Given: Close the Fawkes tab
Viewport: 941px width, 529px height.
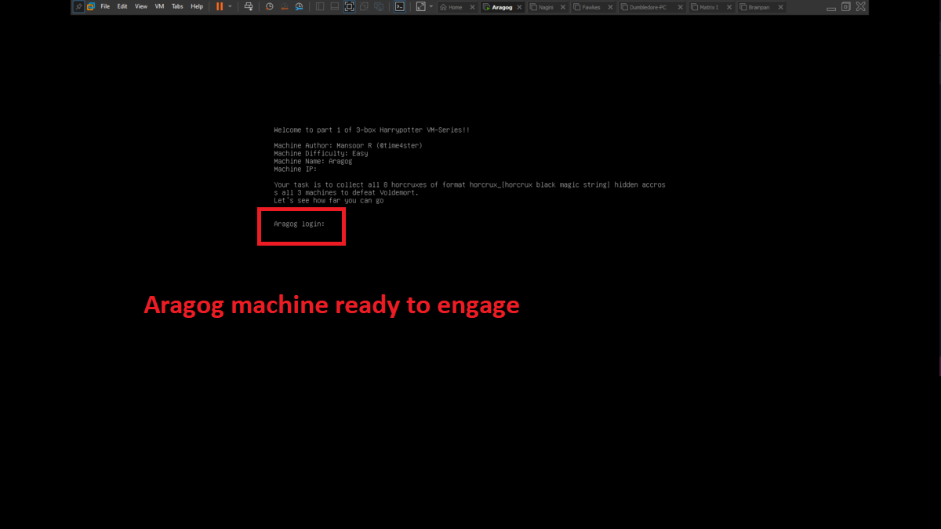Looking at the screenshot, I should click(610, 7).
